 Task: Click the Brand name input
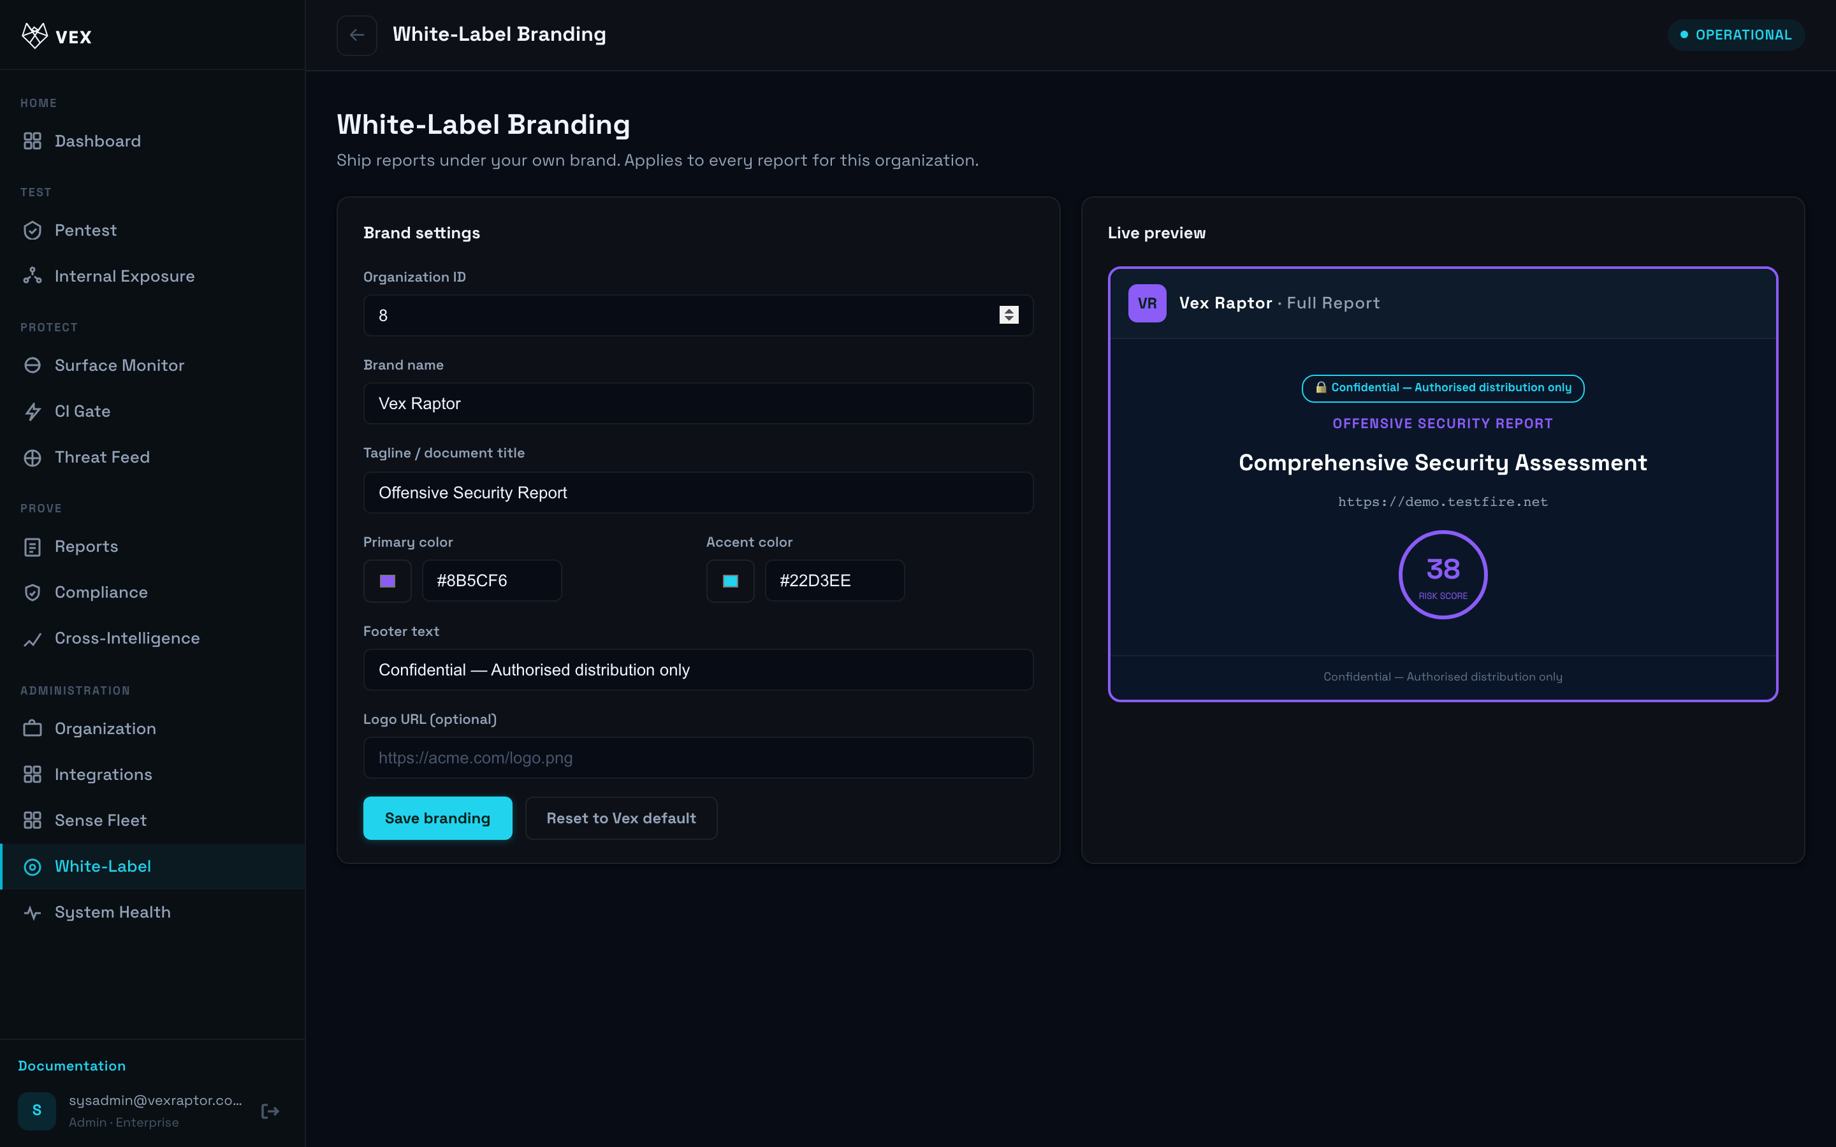click(x=698, y=403)
